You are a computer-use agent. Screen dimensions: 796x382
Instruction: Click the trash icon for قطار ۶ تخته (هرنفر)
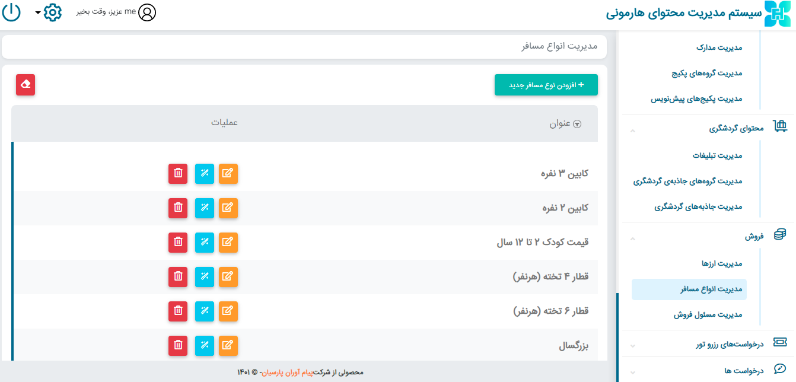click(178, 311)
